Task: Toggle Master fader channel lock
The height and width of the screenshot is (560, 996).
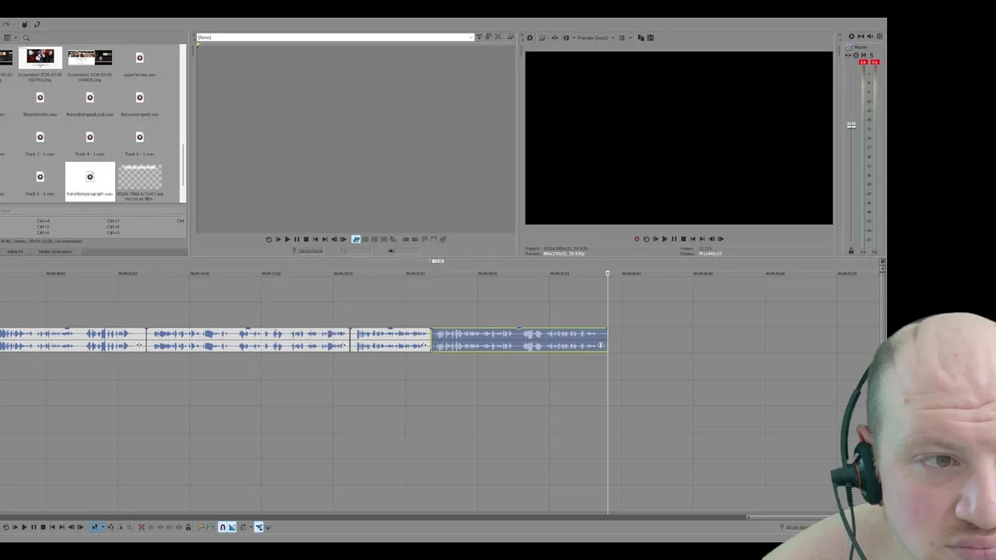Action: point(850,250)
